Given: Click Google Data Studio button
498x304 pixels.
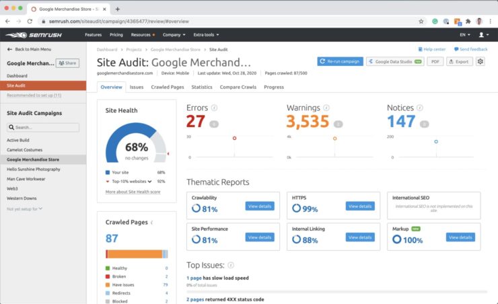Looking at the screenshot, I should click(x=395, y=61).
